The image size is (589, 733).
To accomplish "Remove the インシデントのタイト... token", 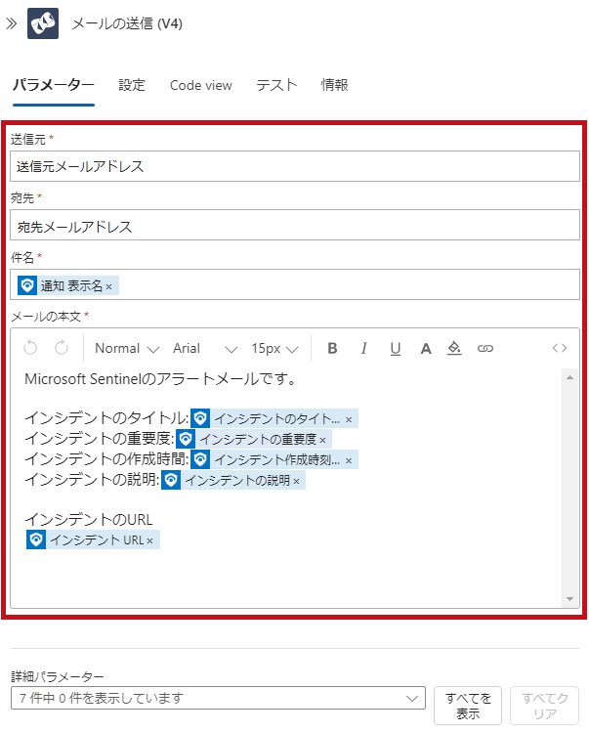I will click(x=349, y=420).
